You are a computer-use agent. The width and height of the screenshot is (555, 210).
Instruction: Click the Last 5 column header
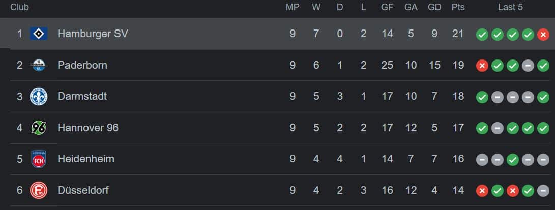pos(510,7)
